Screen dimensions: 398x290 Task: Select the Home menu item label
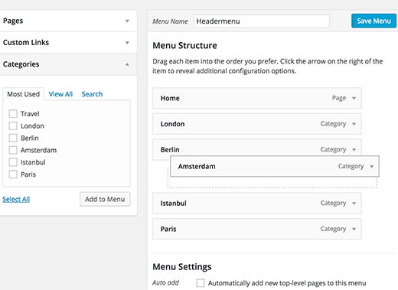(x=170, y=98)
